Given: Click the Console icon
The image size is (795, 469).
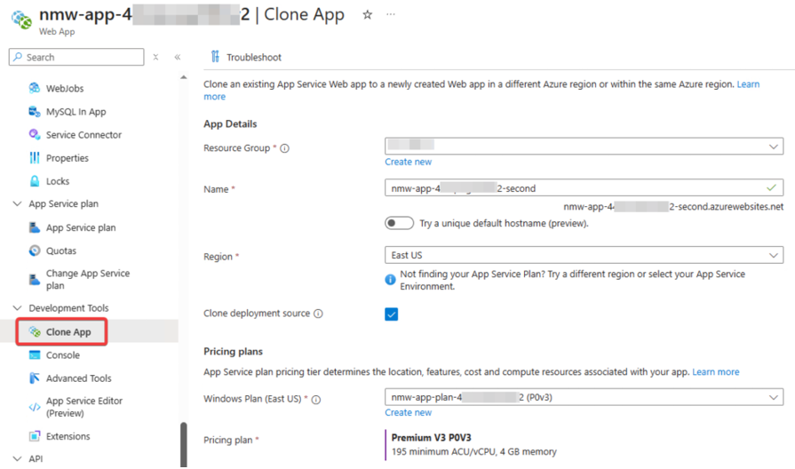Looking at the screenshot, I should [35, 355].
